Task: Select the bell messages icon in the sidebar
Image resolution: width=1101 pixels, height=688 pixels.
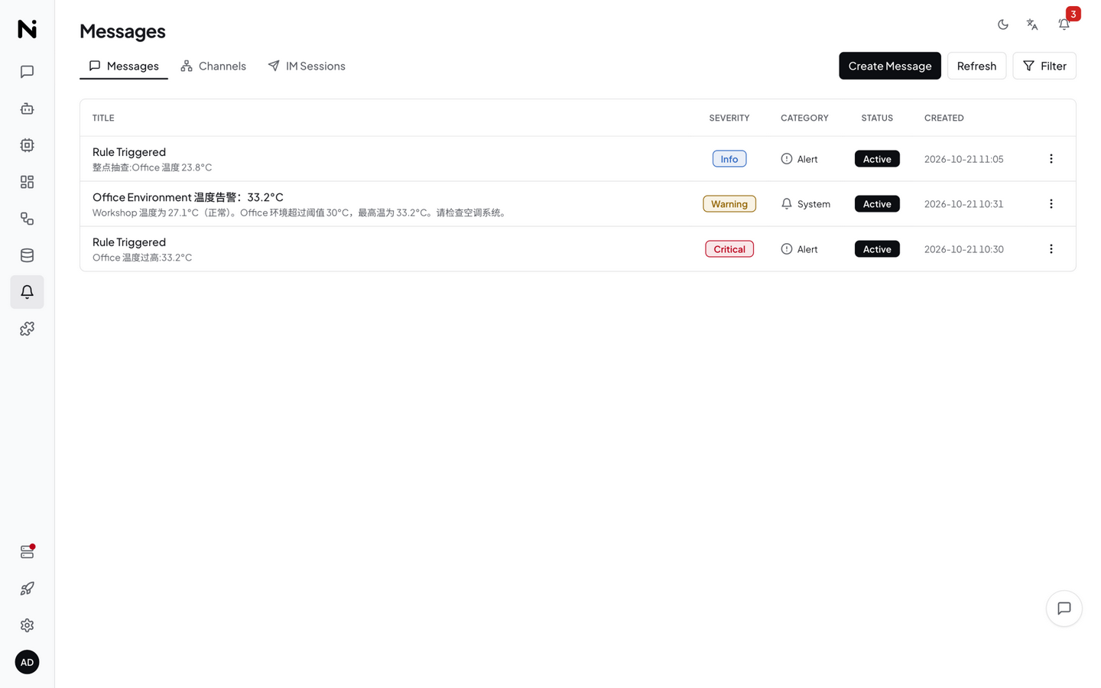Action: (27, 292)
